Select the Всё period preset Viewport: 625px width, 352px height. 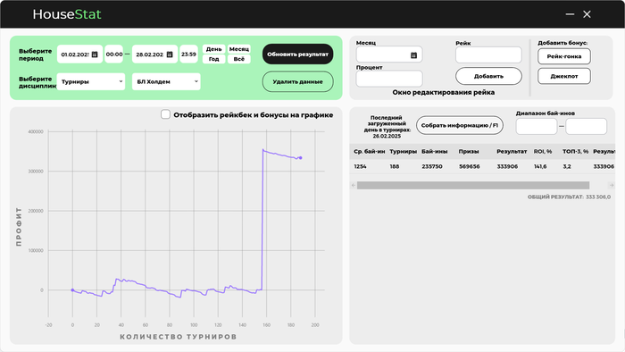(x=239, y=59)
